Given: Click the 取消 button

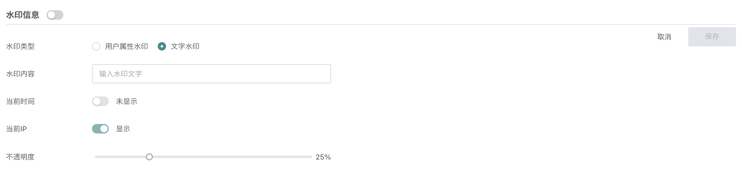Looking at the screenshot, I should (x=664, y=37).
